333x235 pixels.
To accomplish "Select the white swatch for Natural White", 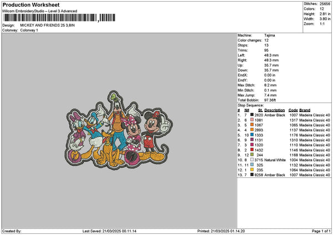I will pyautogui.click(x=252, y=160).
